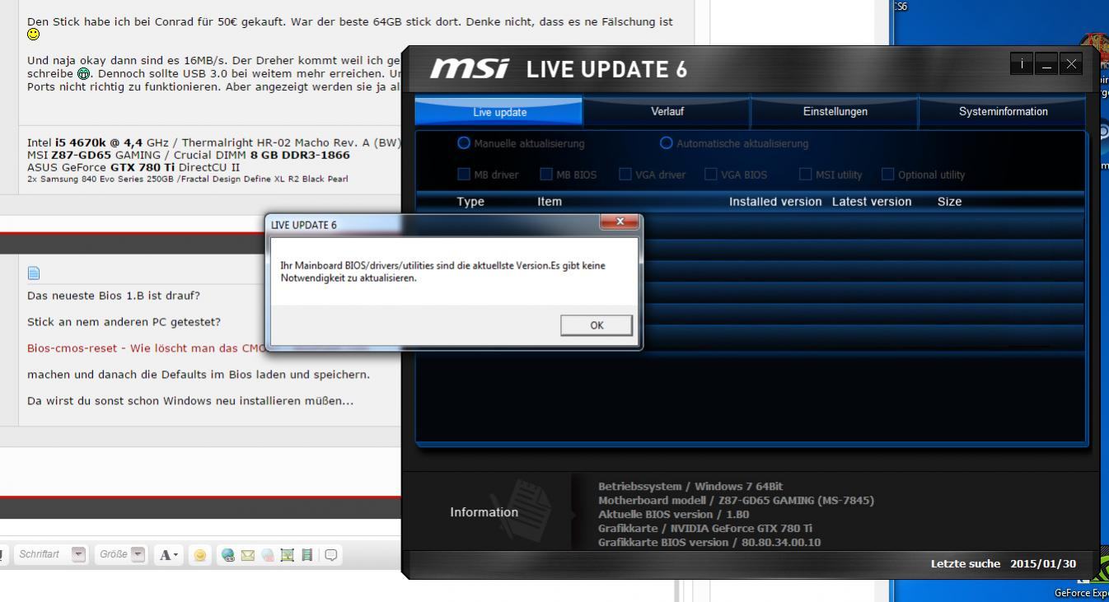Viewport: 1109px width, 602px height.
Task: Select Automatische aktualisierung radio button
Action: [667, 143]
